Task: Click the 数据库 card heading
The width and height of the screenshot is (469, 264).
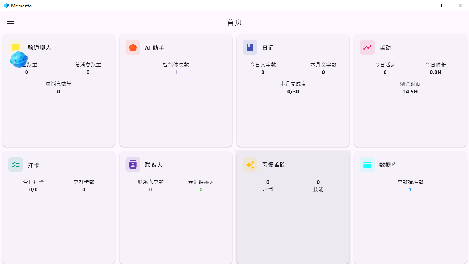Action: pyautogui.click(x=388, y=165)
